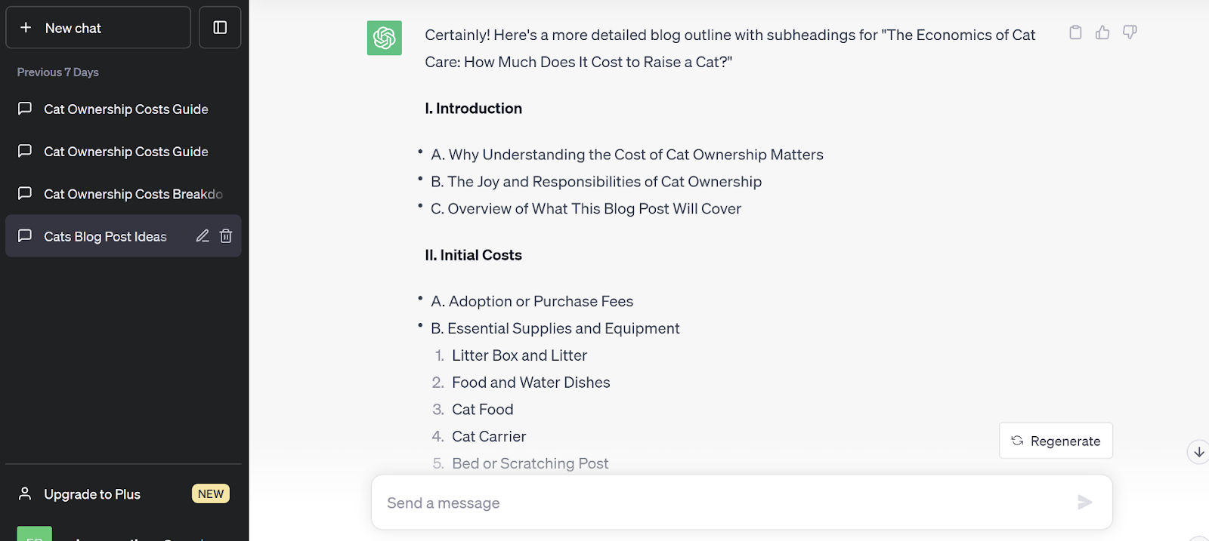1209x541 pixels.
Task: Open the Cat Ownership Costs Breakdown chat
Action: (x=133, y=194)
